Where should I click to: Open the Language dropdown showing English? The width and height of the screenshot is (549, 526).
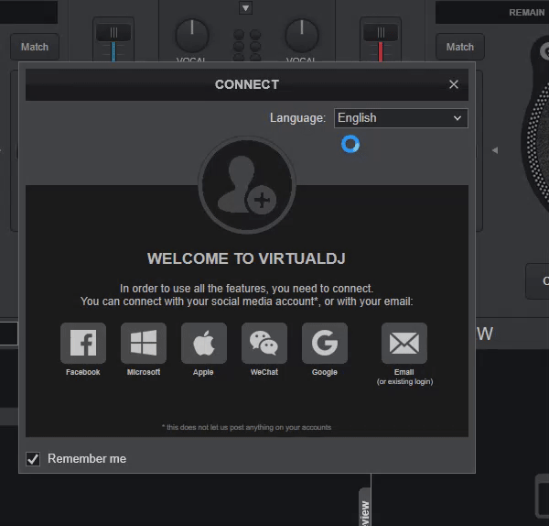click(x=401, y=118)
